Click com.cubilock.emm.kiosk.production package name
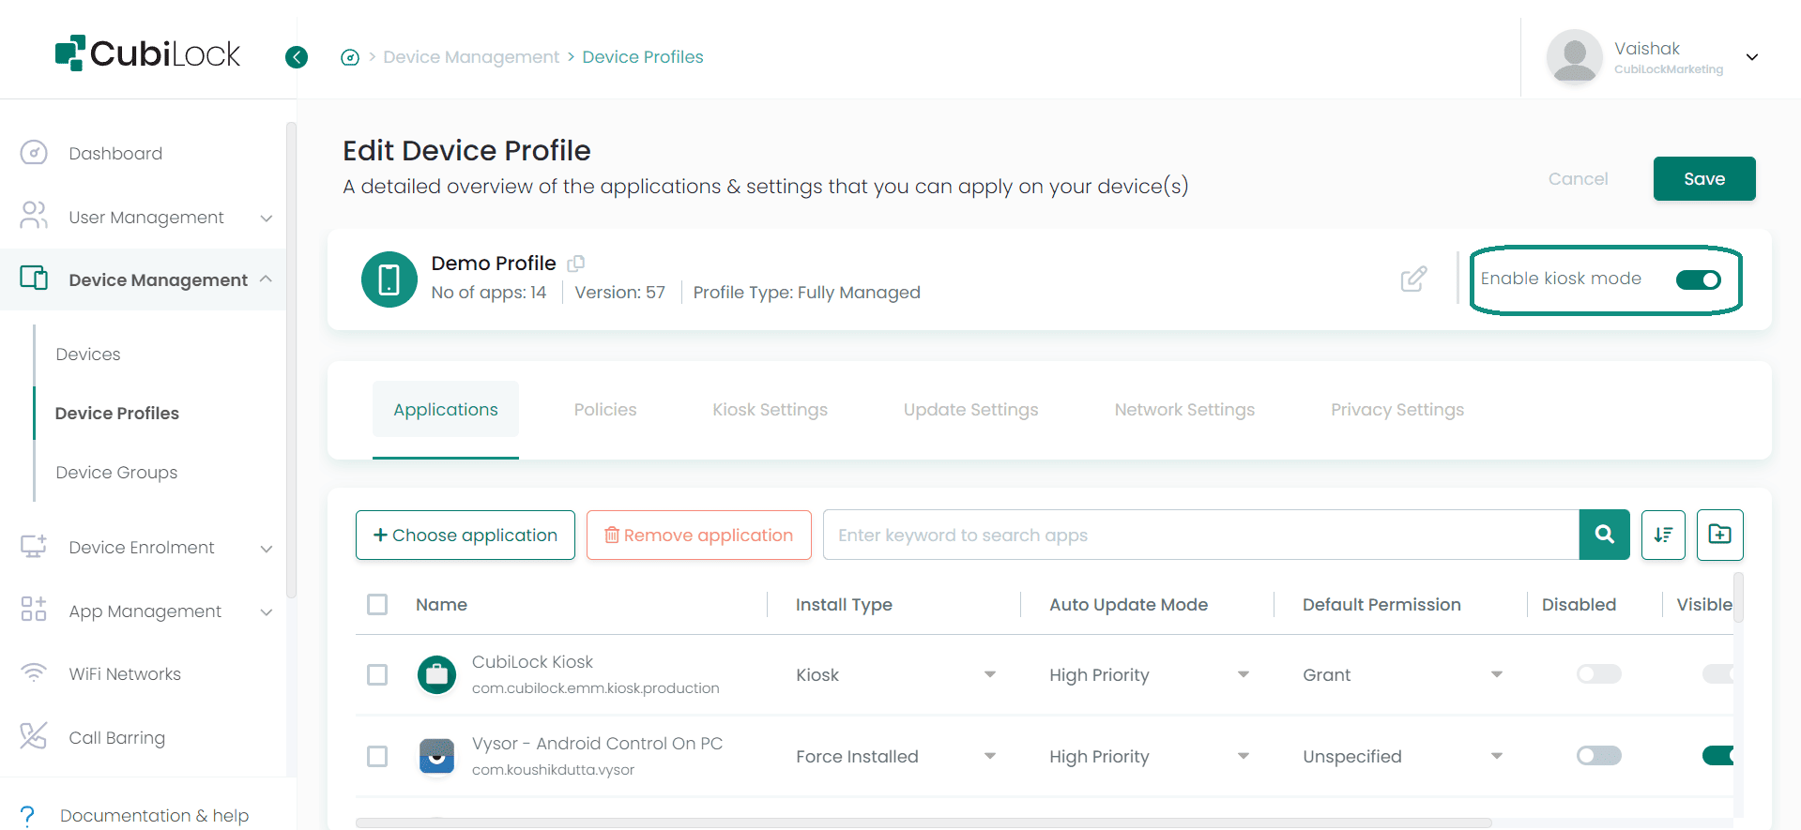The height and width of the screenshot is (830, 1801). pos(595,688)
